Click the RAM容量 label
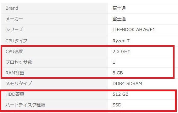178x113 pixels. point(15,73)
